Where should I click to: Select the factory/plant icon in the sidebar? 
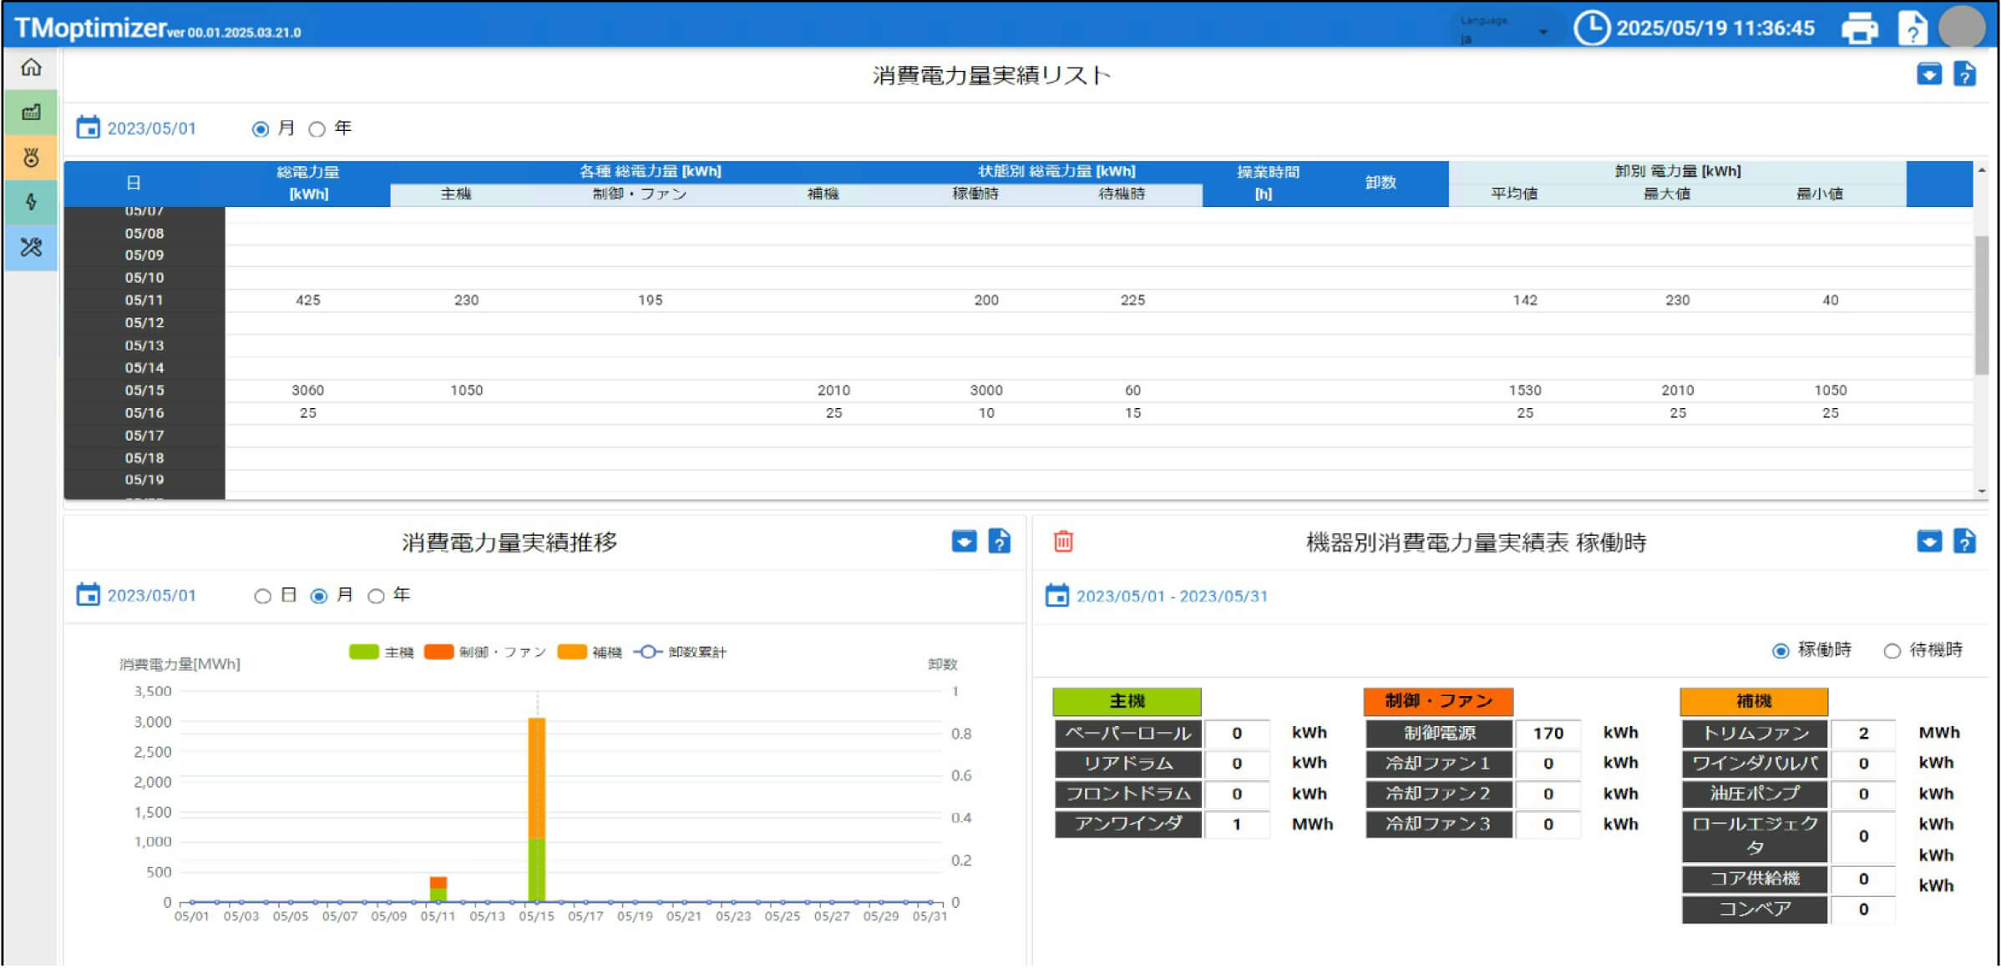pyautogui.click(x=30, y=113)
